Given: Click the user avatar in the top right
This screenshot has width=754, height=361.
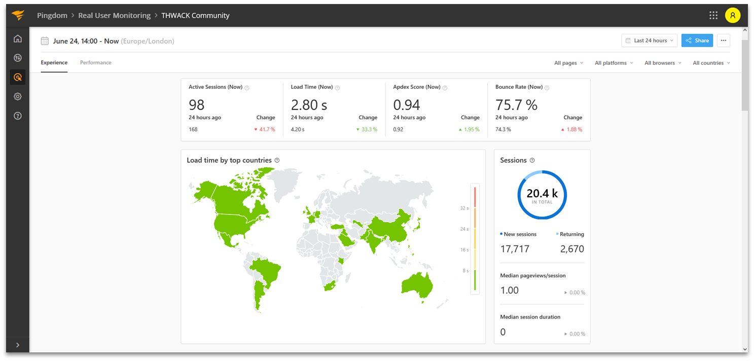Looking at the screenshot, I should click(733, 15).
